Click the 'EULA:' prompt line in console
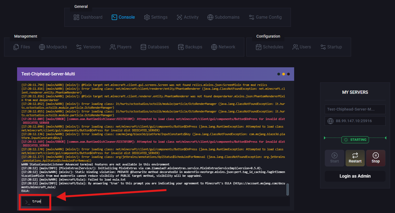The image size is (395, 213). tap(25, 191)
